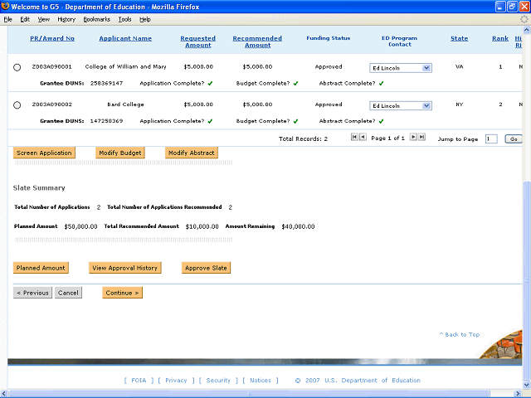Click Firefox icon in title bar
Viewport: 531px width, 398px height.
coord(7,7)
